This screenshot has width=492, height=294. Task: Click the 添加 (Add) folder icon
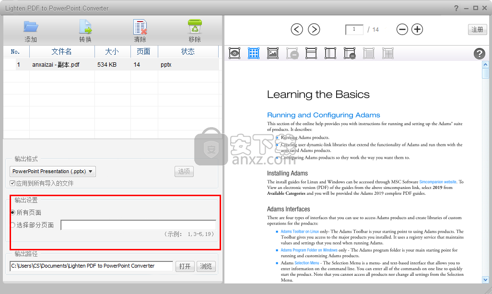tap(31, 27)
